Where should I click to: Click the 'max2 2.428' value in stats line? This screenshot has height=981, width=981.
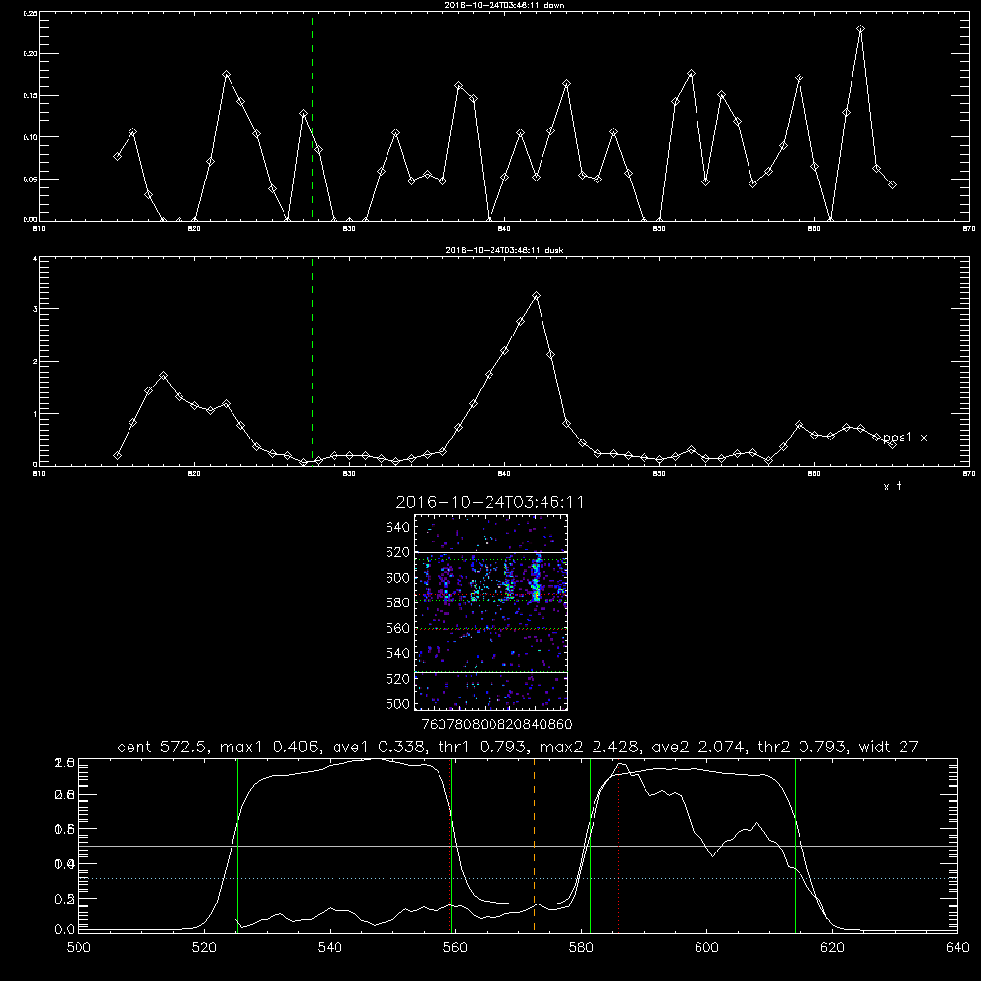point(591,747)
